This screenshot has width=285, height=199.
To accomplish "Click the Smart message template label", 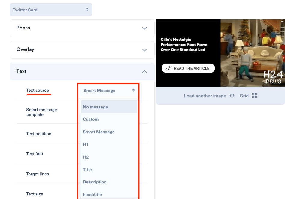I will (42, 112).
